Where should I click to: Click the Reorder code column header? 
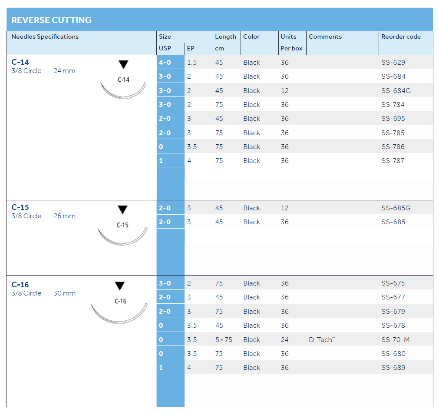[x=400, y=37]
